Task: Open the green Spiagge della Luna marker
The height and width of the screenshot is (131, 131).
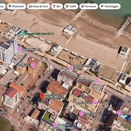Action: 22,33
